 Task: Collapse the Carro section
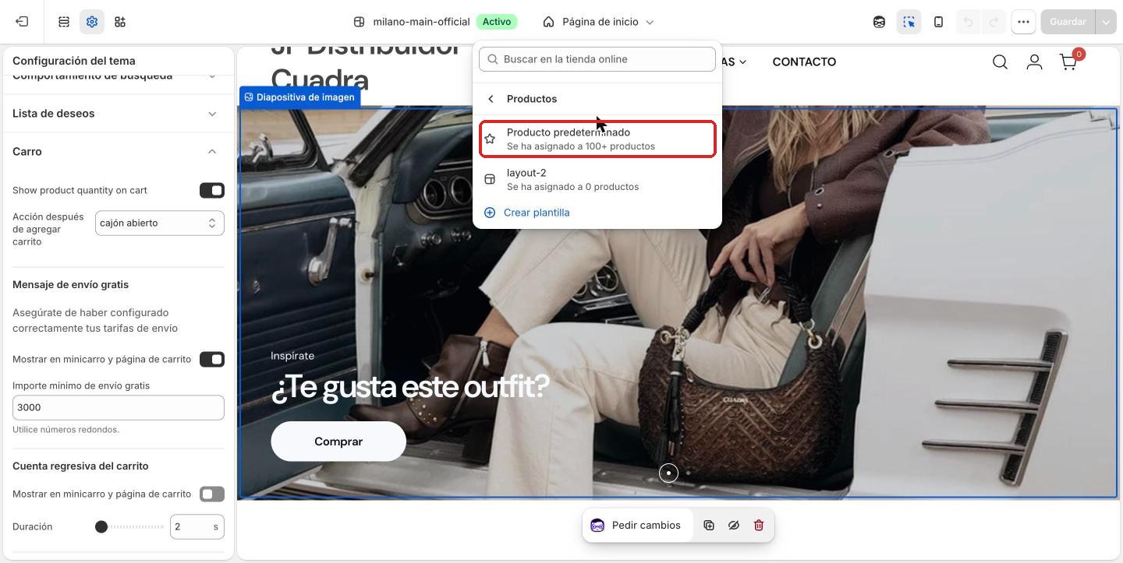[x=119, y=152]
